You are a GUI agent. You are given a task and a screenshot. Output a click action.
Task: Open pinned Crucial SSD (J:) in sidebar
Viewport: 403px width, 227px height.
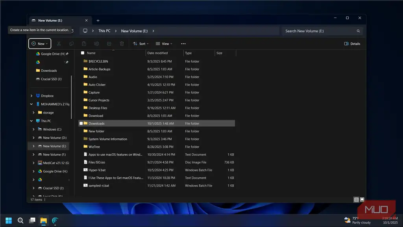coord(49,79)
